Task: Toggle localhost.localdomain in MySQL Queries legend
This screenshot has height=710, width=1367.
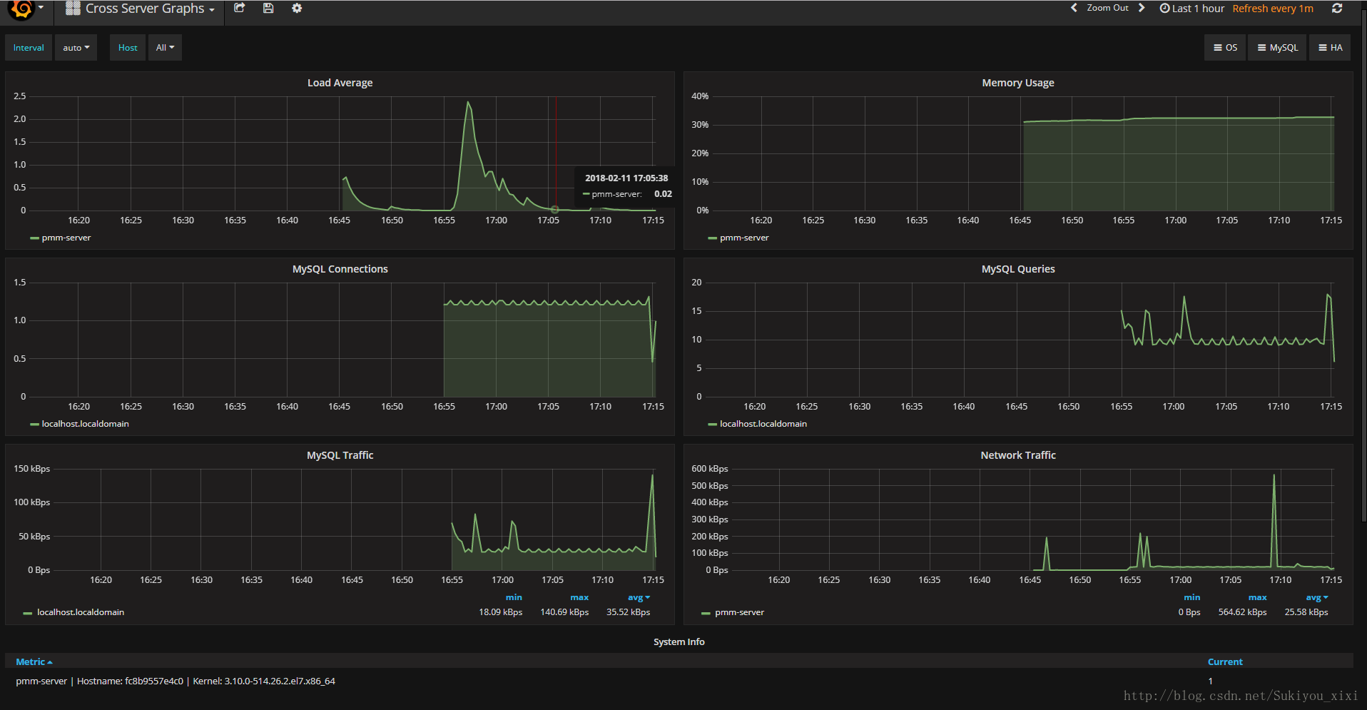Action: (x=763, y=424)
